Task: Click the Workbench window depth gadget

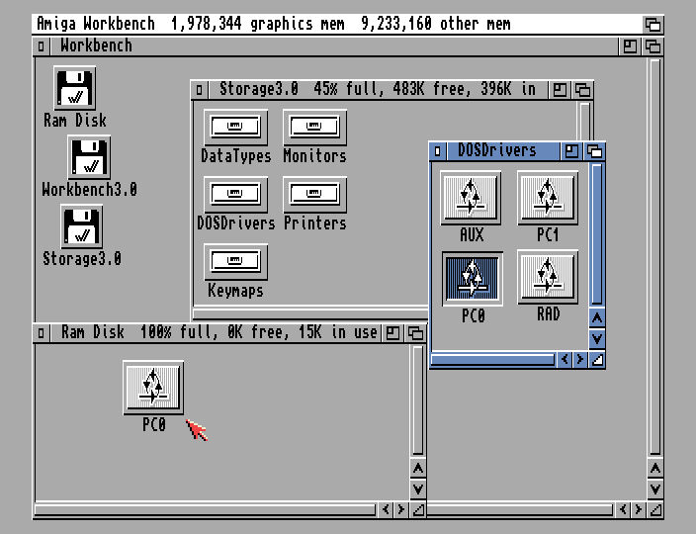Action: pyautogui.click(x=652, y=46)
